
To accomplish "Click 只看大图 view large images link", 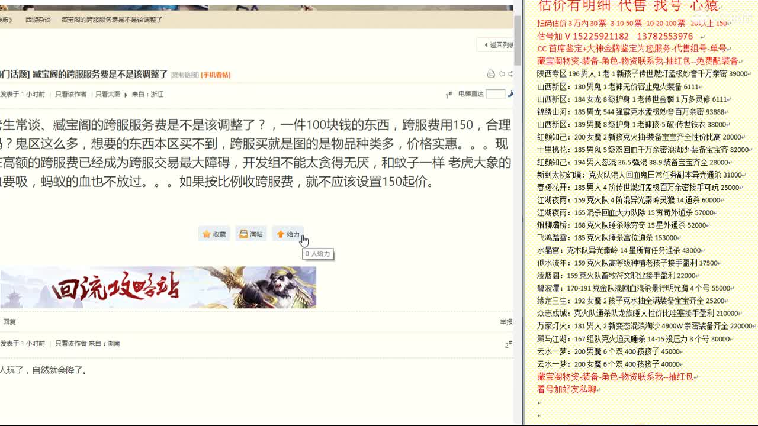I will 108,94.
